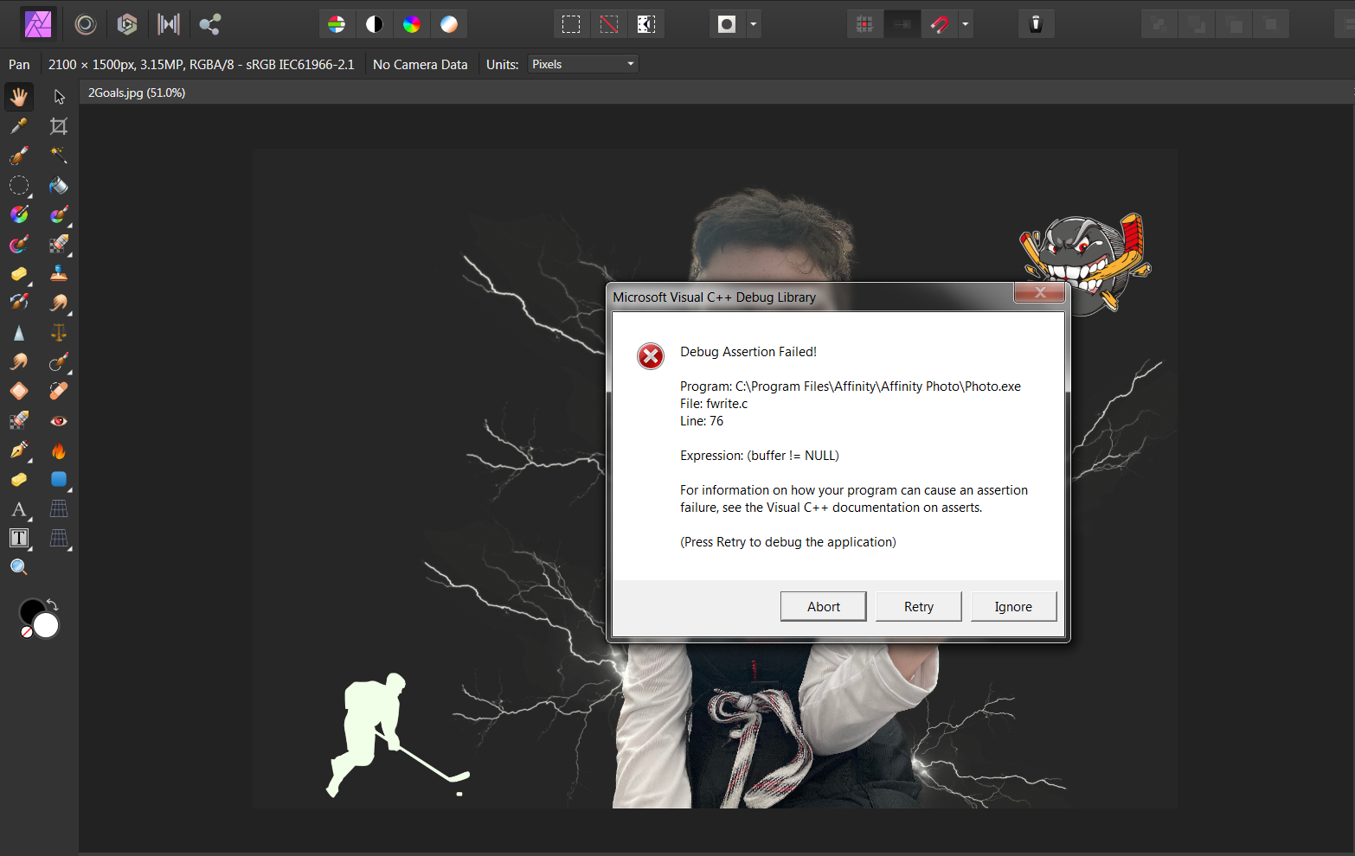Screen dimensions: 1355x856
Task: Click the white secondary color swatch
Action: tap(47, 625)
